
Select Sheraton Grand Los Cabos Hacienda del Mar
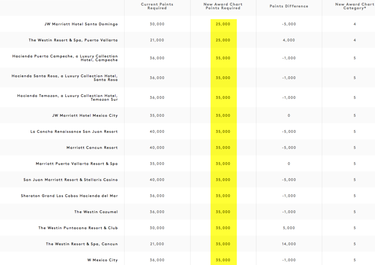[69, 196]
